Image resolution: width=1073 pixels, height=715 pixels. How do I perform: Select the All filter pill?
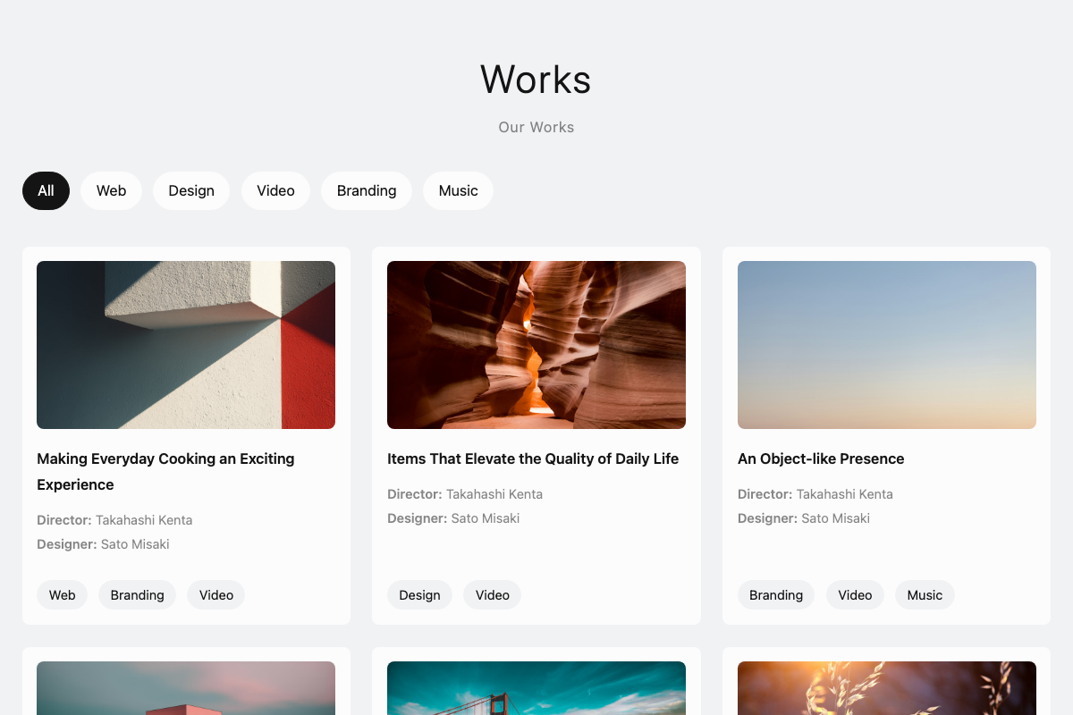pos(46,190)
